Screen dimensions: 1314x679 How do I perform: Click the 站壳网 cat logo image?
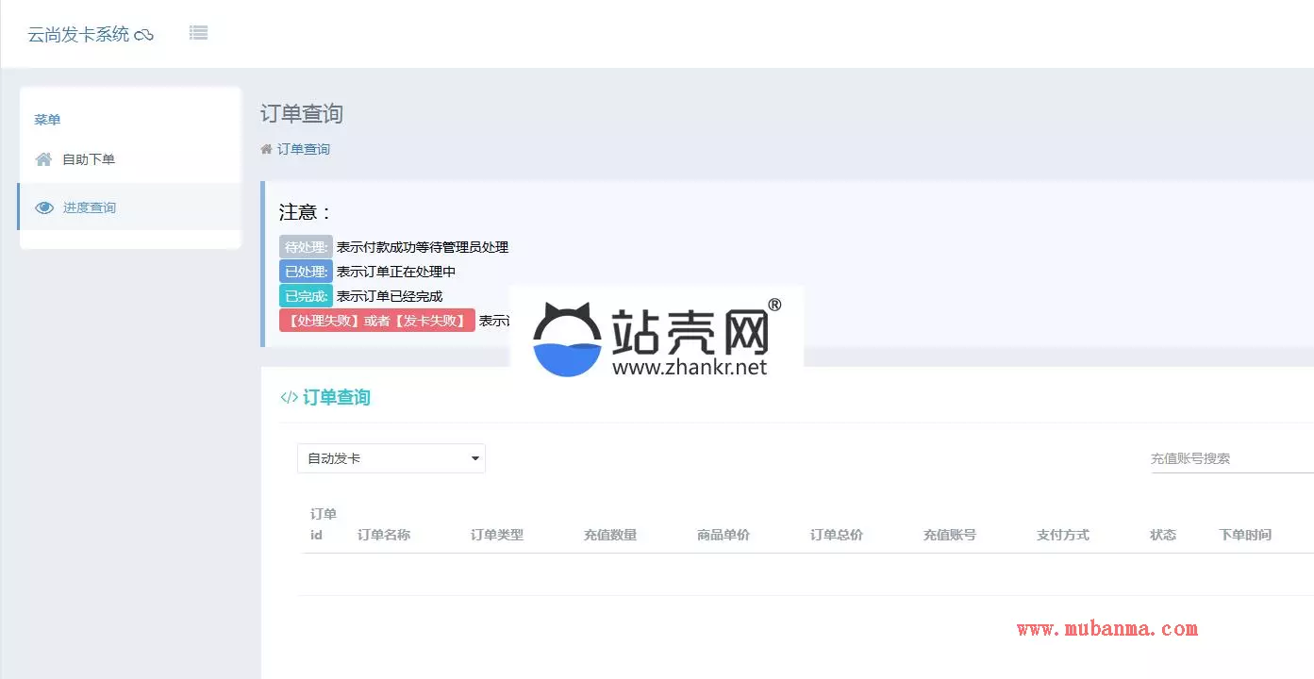568,339
